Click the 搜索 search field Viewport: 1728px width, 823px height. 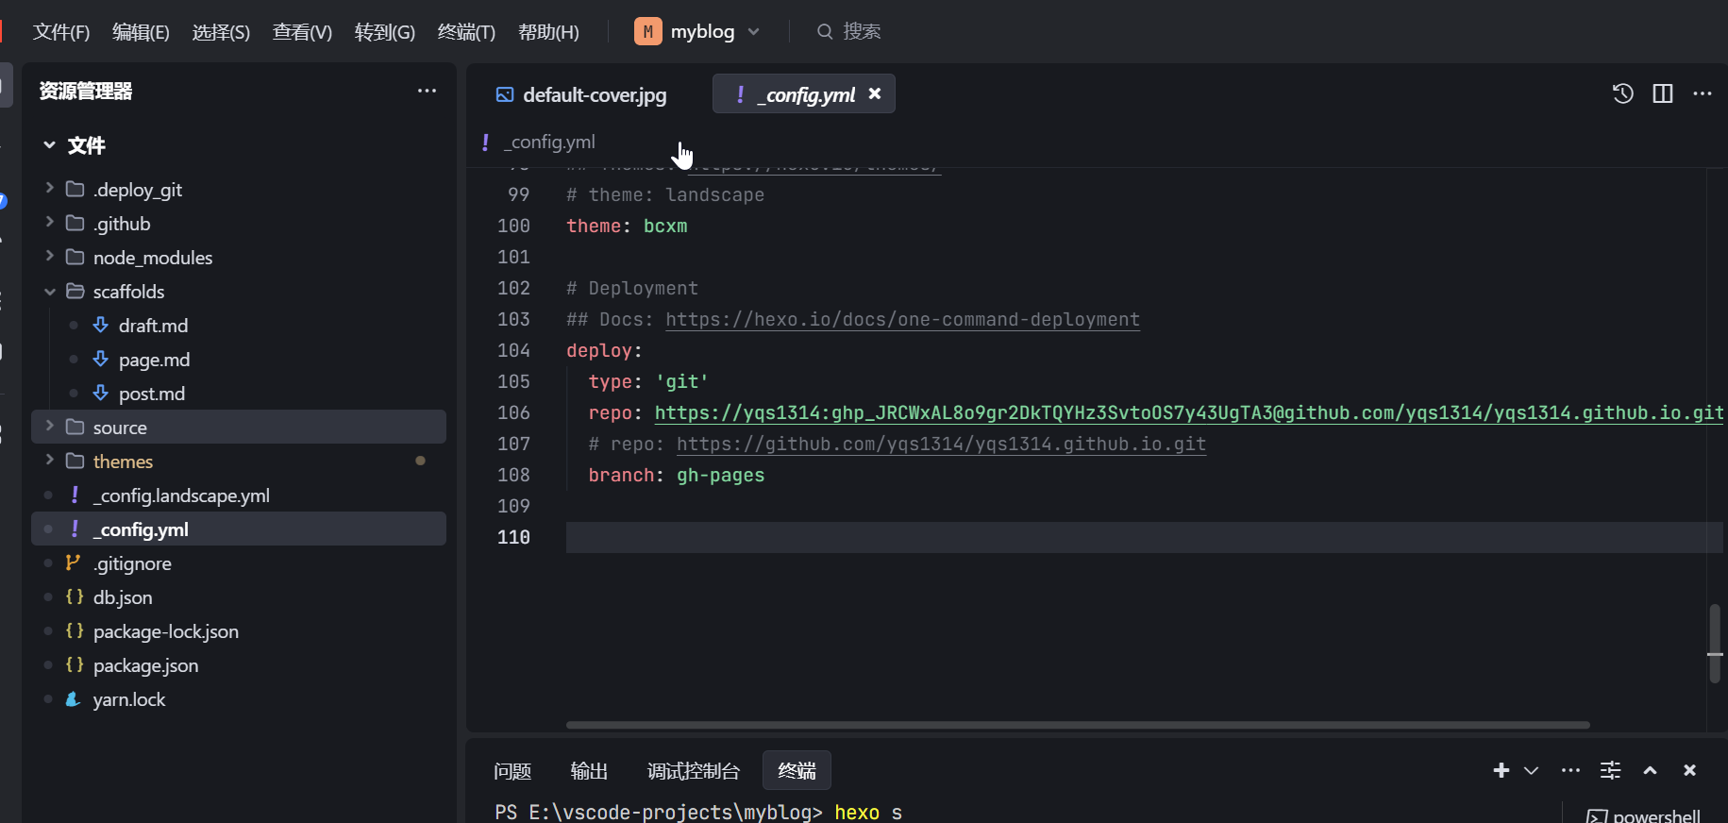pyautogui.click(x=861, y=32)
